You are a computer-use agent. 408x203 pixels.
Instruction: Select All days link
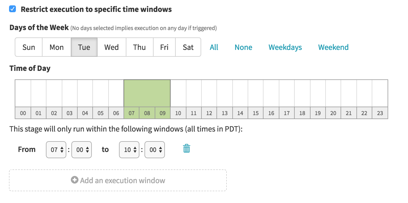click(x=214, y=47)
